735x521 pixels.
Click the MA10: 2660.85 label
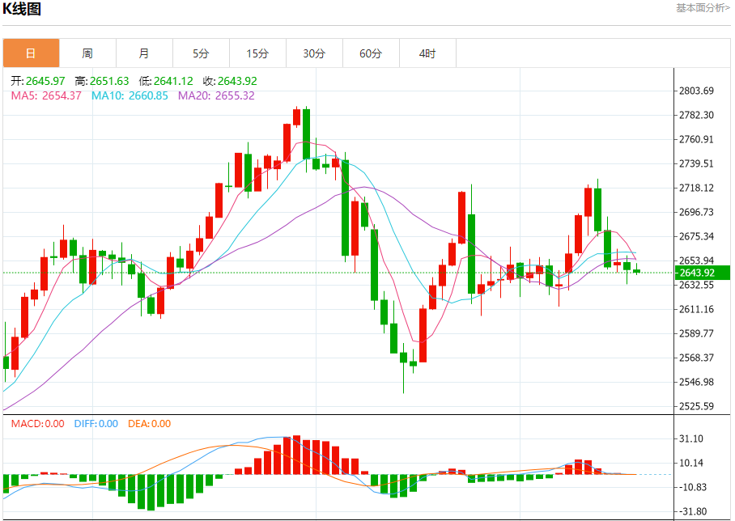pyautogui.click(x=130, y=95)
